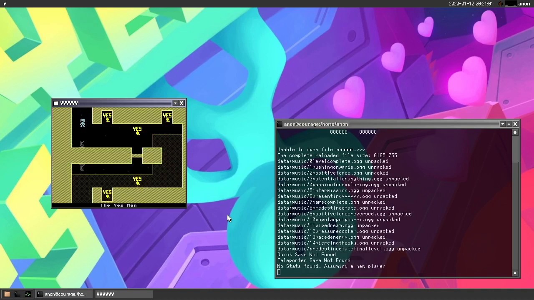Click the upper checkpoint C marker in the game

pos(82,144)
